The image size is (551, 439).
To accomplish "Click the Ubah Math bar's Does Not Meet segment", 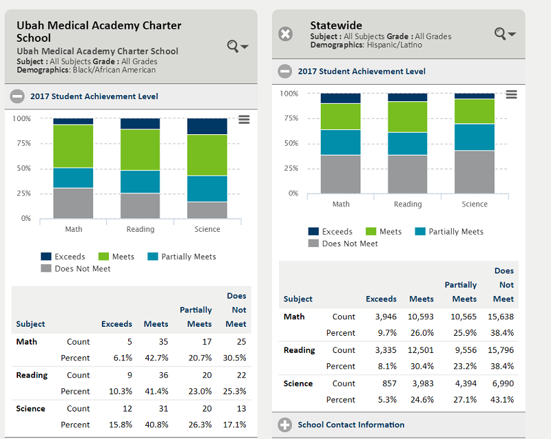I will [73, 204].
